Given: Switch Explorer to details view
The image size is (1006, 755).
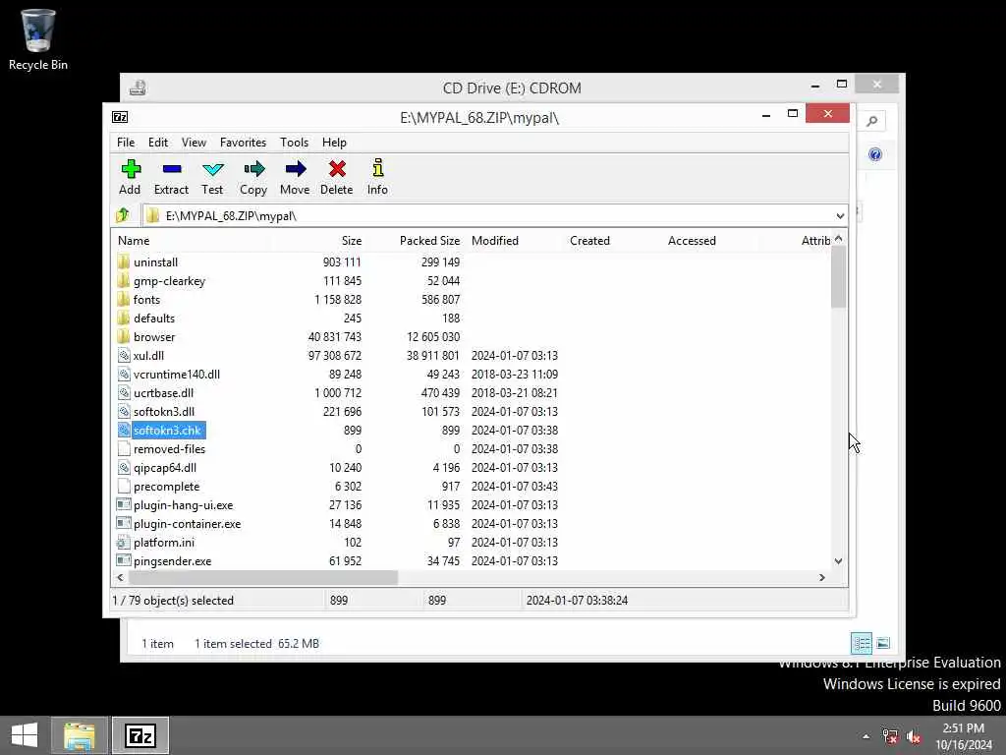Looking at the screenshot, I should click(x=862, y=643).
